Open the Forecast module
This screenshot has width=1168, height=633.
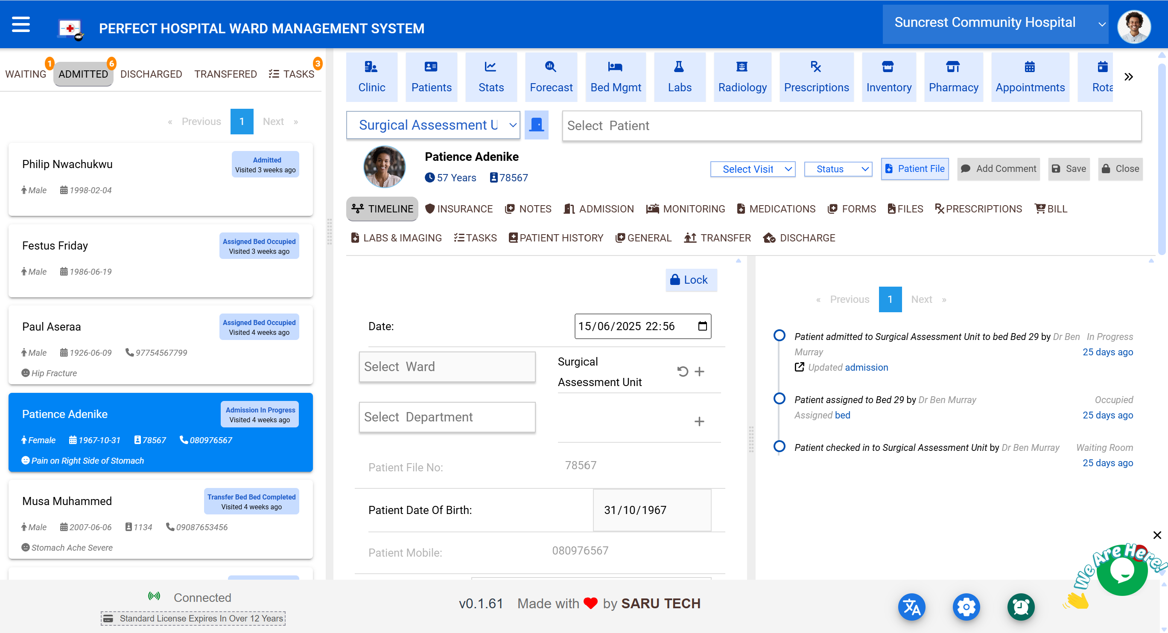(x=551, y=77)
